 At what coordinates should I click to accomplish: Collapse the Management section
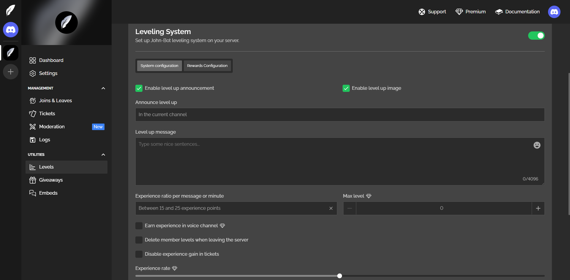[103, 88]
